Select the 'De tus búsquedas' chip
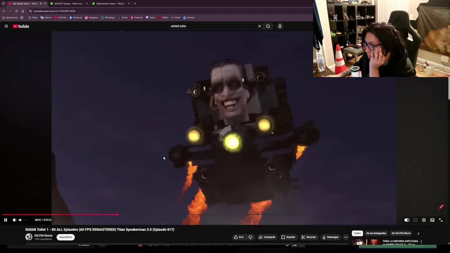Image resolution: width=450 pixels, height=253 pixels. coord(376,233)
